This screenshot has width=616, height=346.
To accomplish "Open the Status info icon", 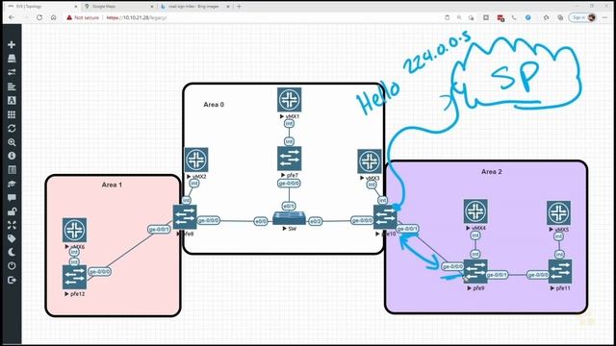I will [12, 156].
